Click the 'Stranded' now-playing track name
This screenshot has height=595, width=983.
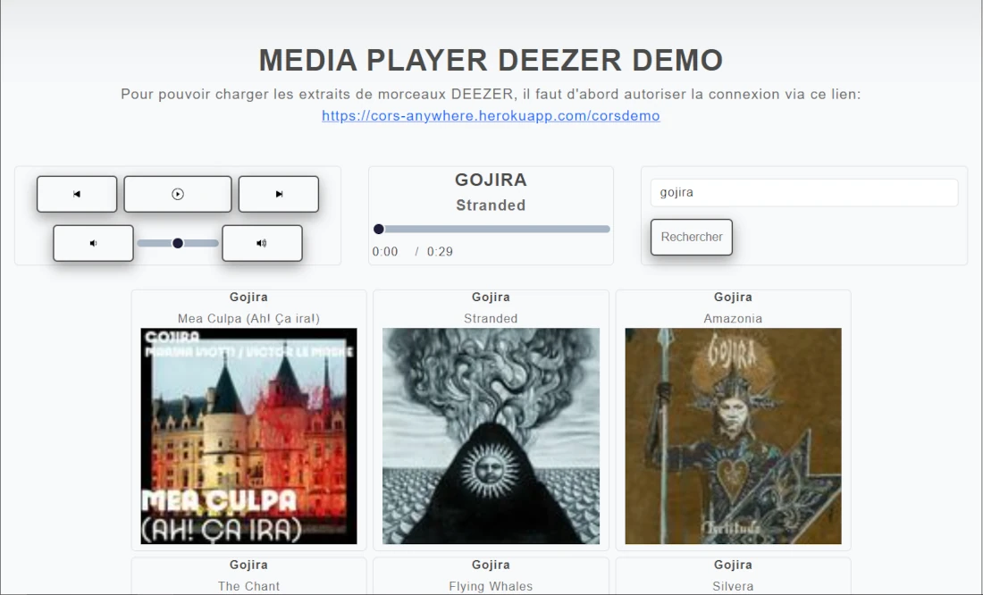coord(491,205)
